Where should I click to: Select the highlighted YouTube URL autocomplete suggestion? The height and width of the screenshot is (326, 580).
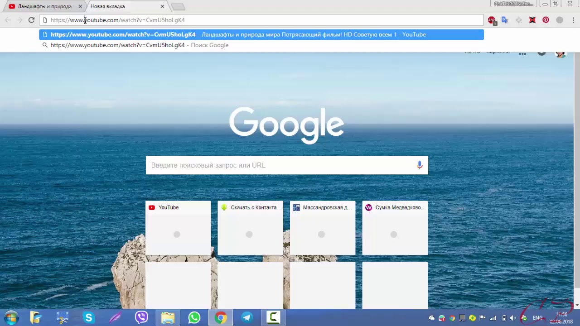[261, 34]
